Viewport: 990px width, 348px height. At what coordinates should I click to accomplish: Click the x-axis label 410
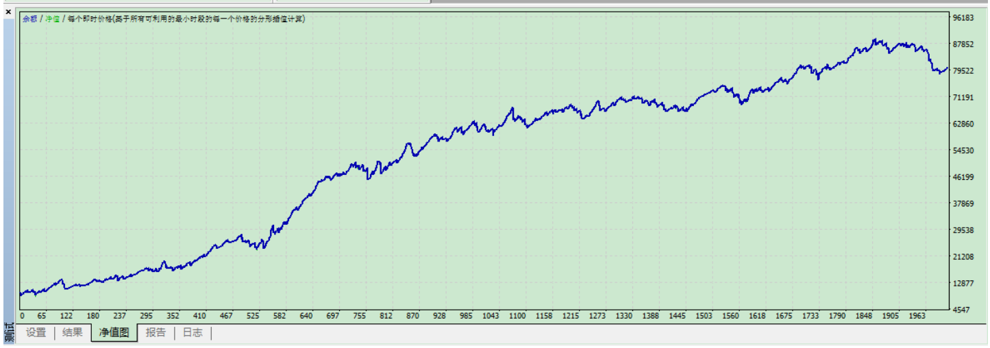199,316
